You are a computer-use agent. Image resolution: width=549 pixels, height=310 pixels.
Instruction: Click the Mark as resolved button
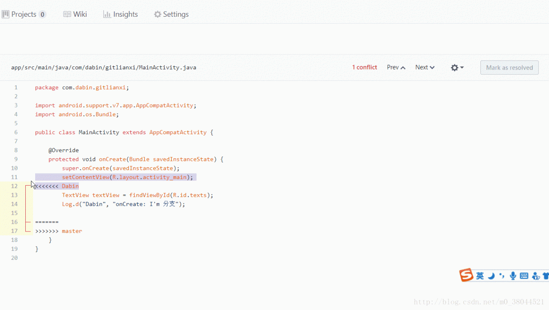point(509,68)
